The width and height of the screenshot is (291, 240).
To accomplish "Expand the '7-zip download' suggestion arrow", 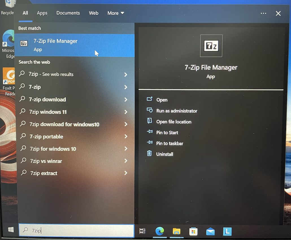I will pos(126,99).
